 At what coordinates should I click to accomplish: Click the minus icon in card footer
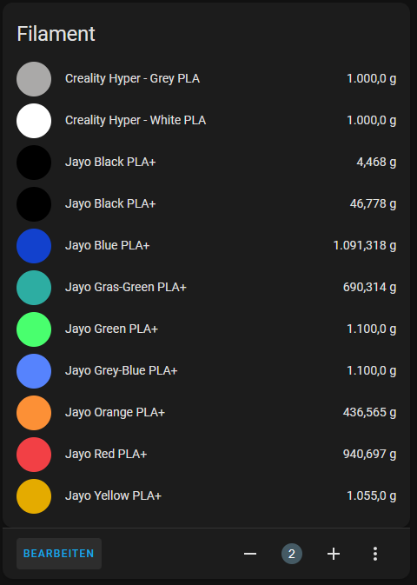coord(250,554)
